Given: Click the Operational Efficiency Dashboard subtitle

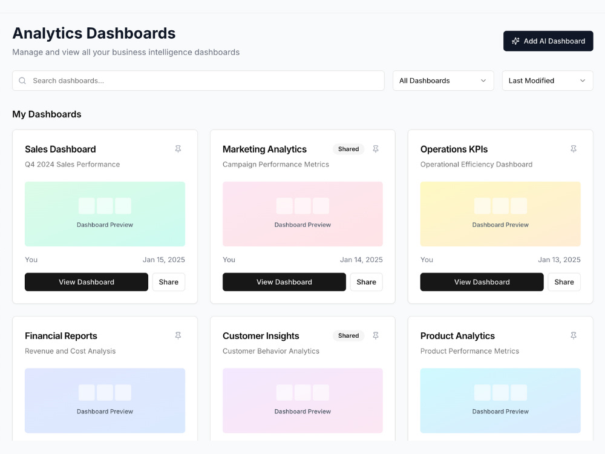Looking at the screenshot, I should 477,165.
